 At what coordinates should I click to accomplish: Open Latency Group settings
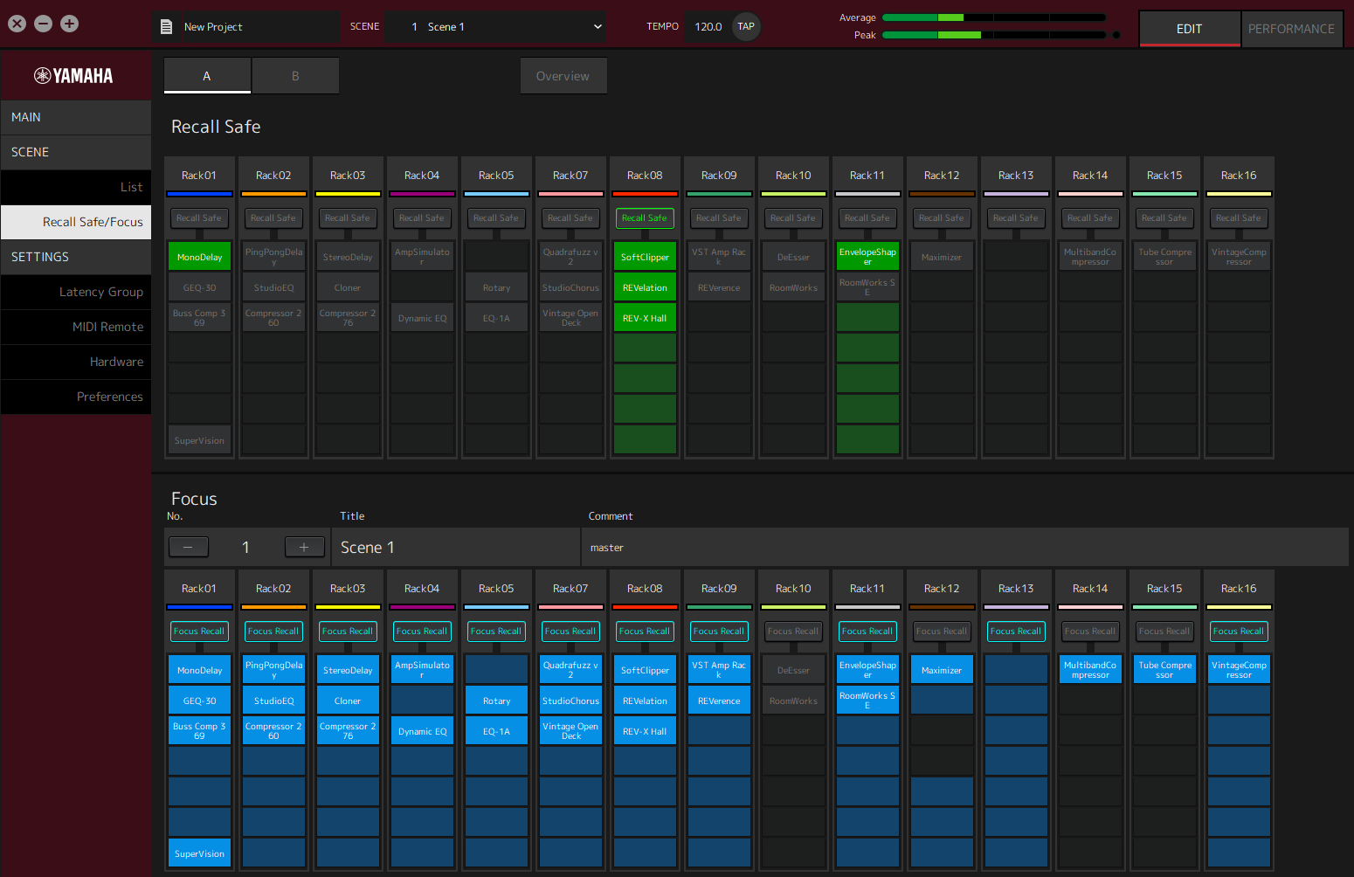(x=76, y=292)
